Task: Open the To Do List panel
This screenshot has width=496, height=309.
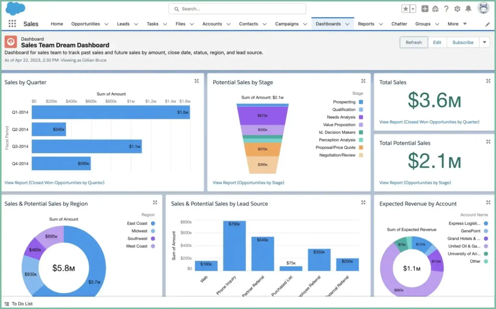Action: coord(18,304)
